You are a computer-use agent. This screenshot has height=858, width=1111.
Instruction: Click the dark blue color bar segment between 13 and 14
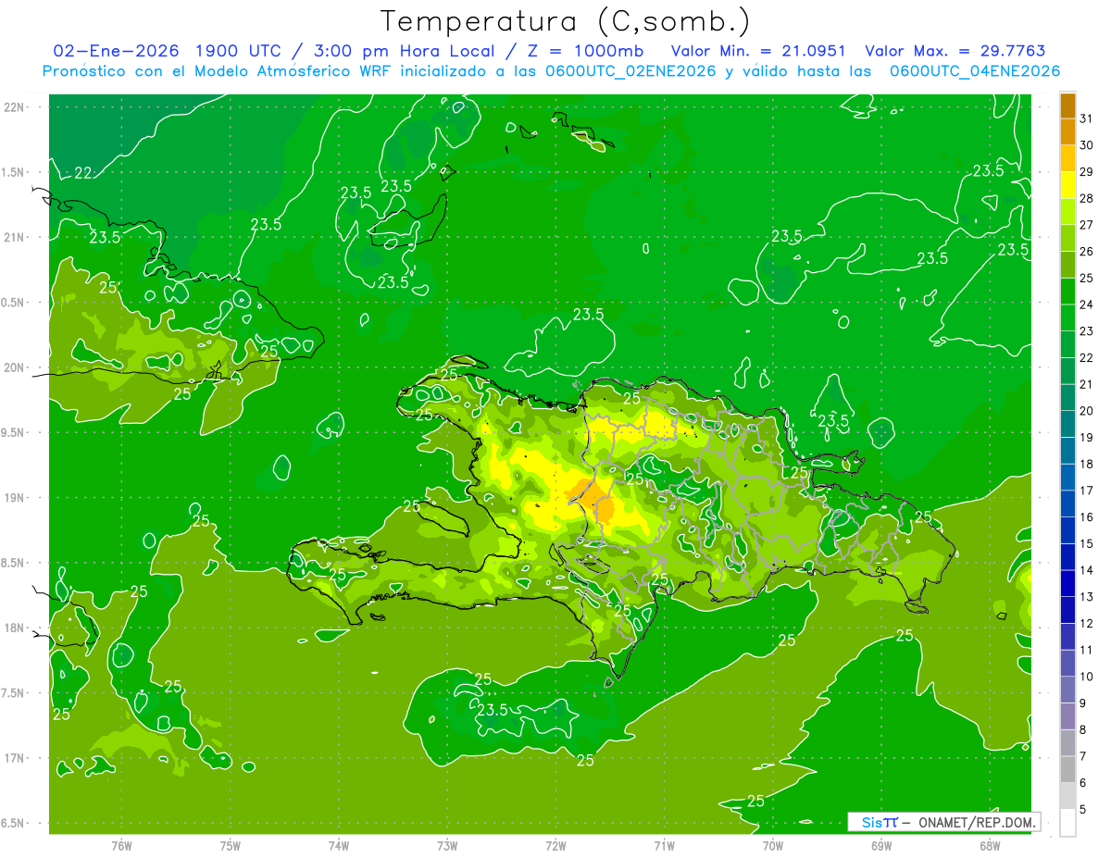click(1067, 583)
